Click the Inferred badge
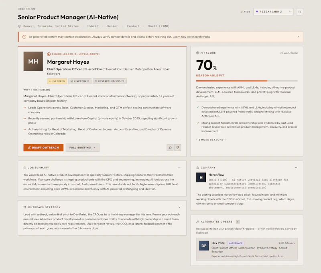The height and width of the screenshot is (273, 321). (x=57, y=81)
